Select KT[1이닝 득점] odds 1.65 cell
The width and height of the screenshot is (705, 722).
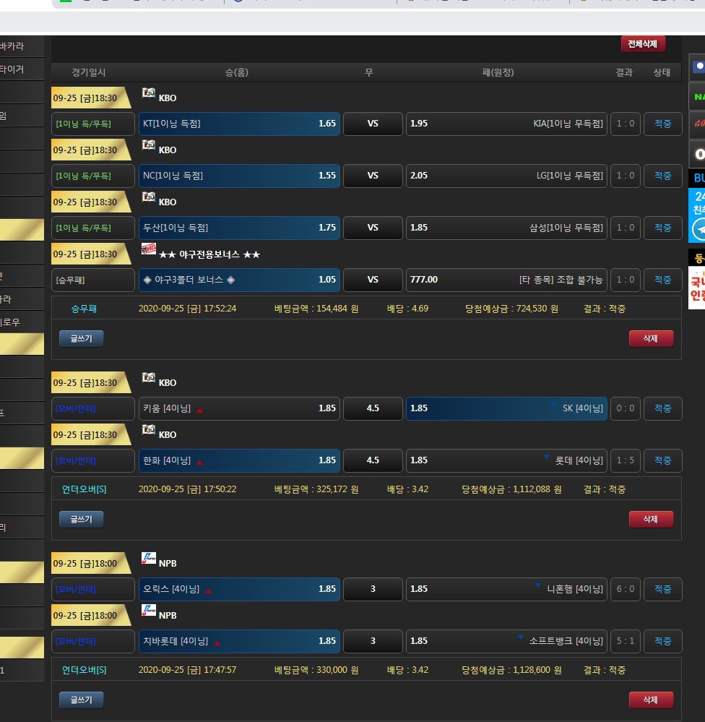(239, 124)
